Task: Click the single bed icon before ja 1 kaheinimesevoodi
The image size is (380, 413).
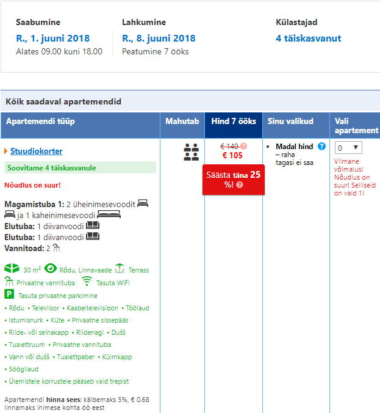Action: [x=10, y=214]
